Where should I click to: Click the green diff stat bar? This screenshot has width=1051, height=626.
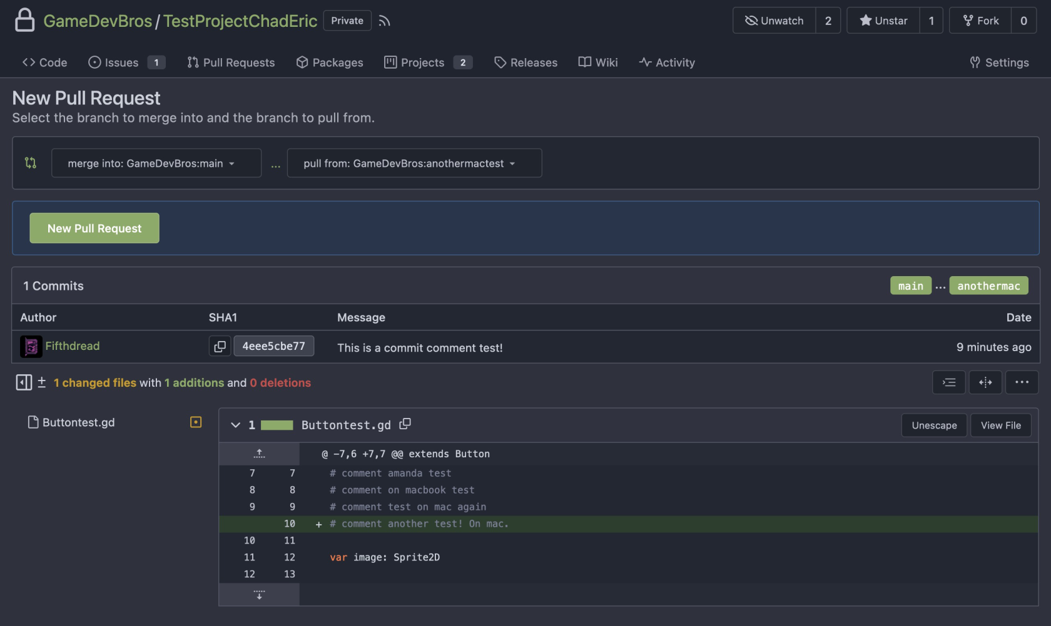277,425
